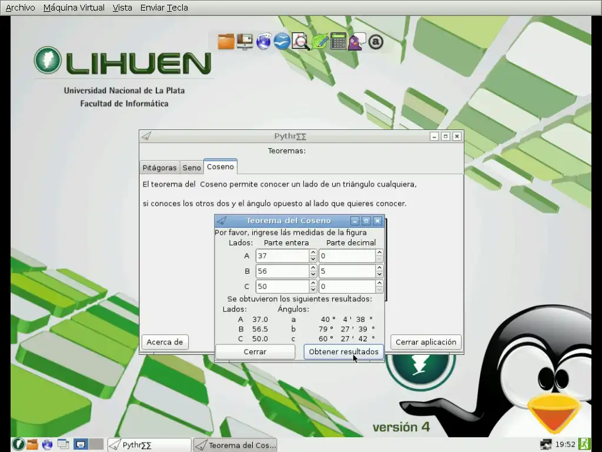Increase side B integer part with up arrow
The height and width of the screenshot is (452, 602).
313,268
